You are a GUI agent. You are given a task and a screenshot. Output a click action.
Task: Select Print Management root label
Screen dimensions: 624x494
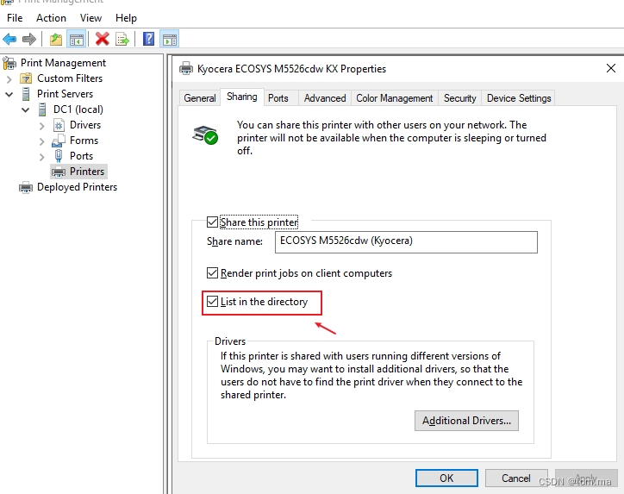pos(63,63)
